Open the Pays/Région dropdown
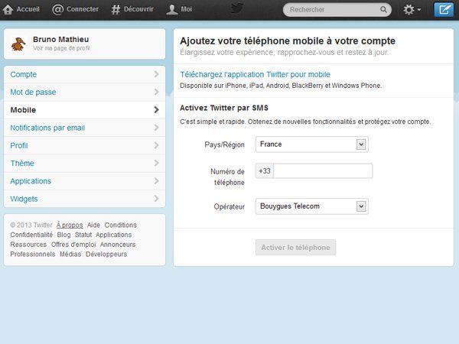 312,144
